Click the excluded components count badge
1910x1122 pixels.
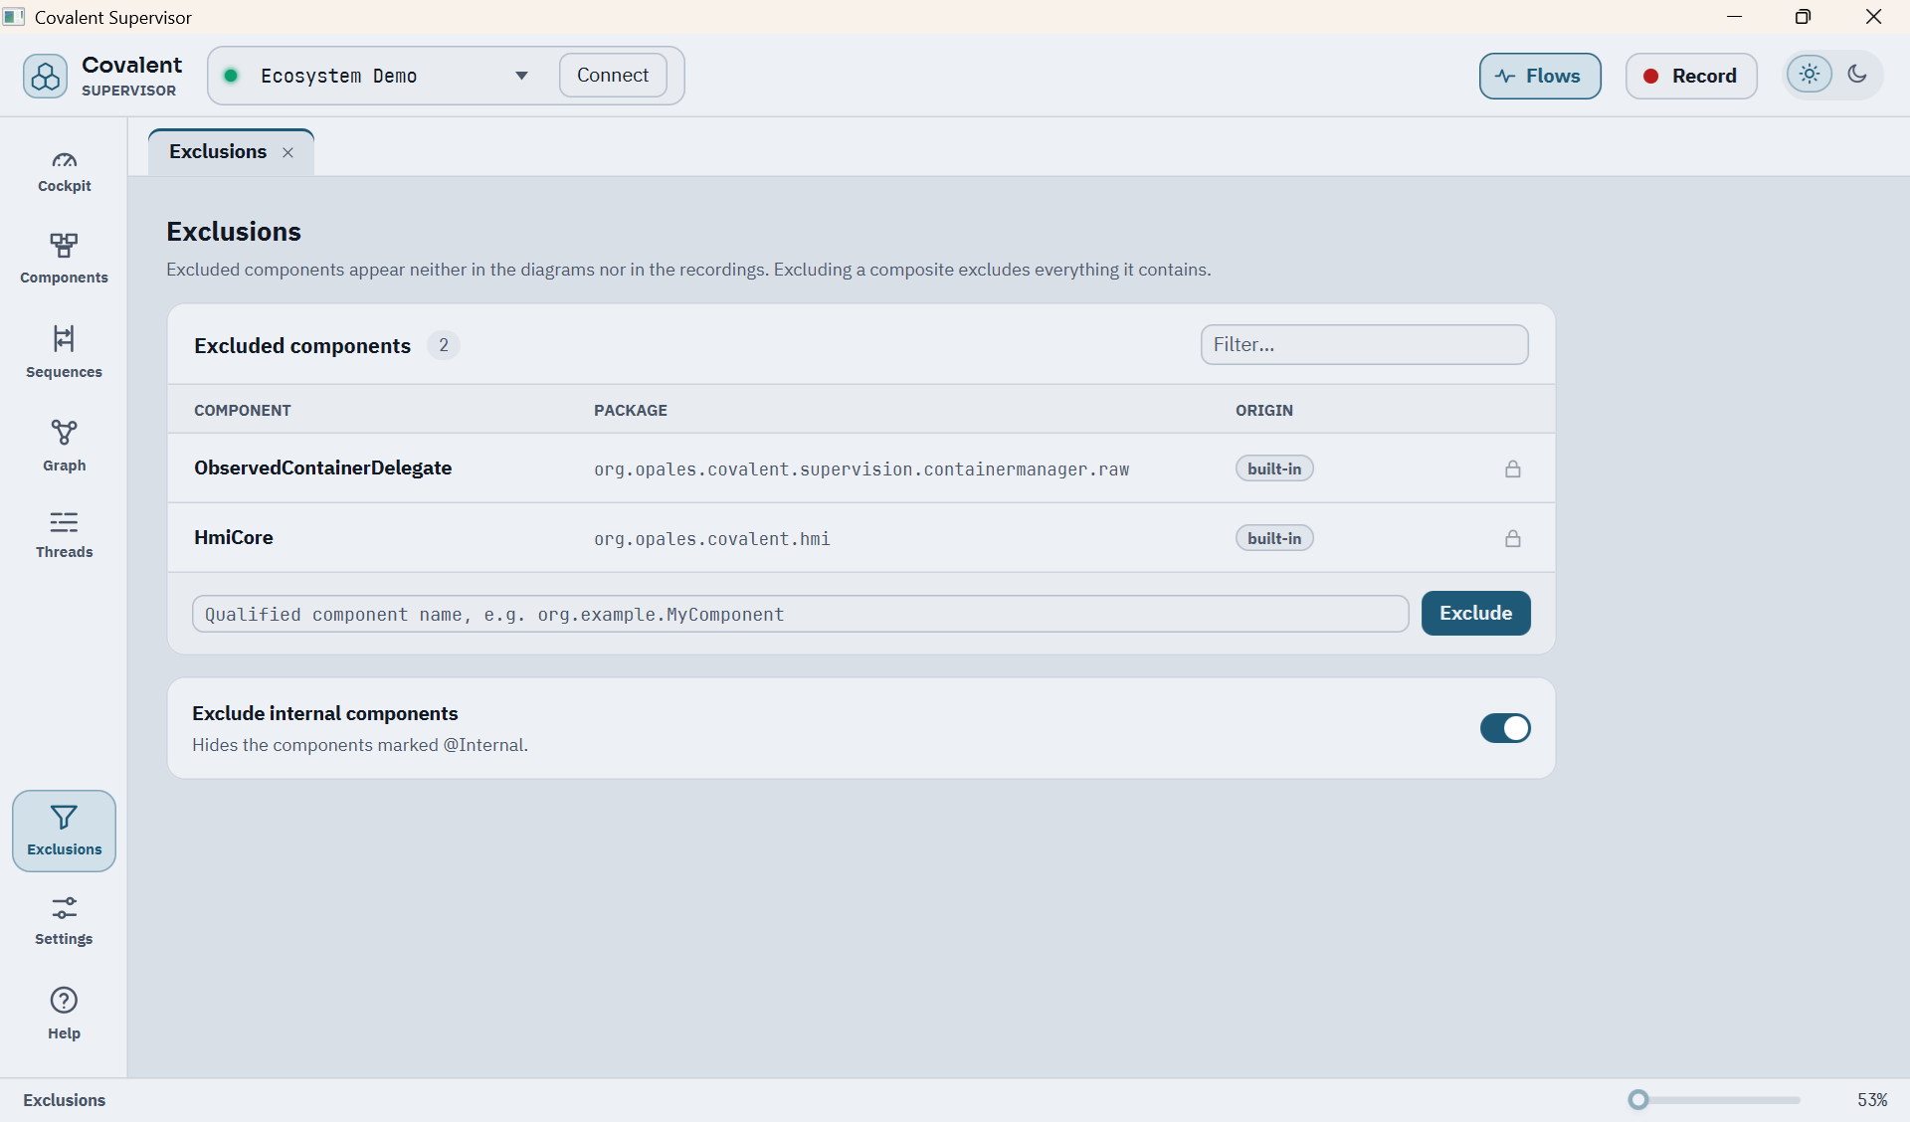click(444, 345)
